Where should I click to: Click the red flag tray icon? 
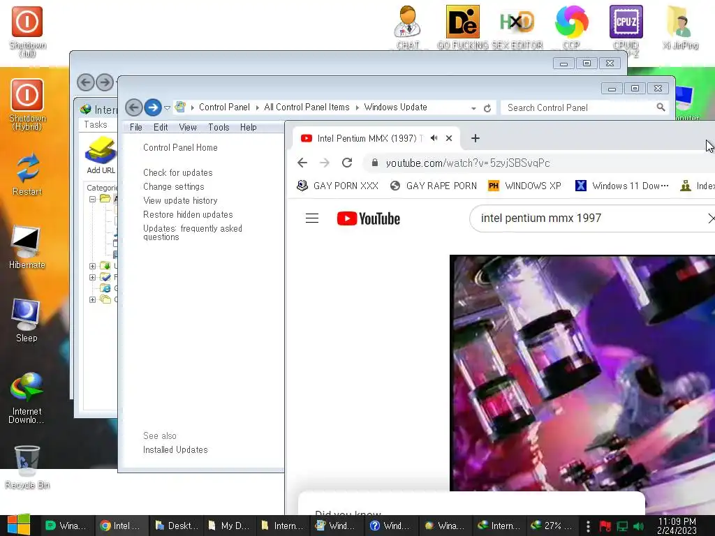tap(605, 526)
